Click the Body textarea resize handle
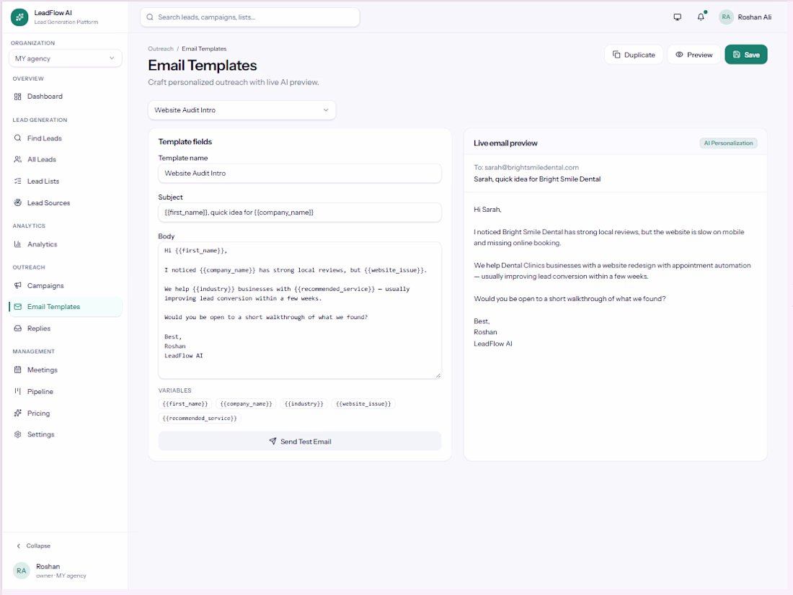The image size is (793, 595). [x=438, y=375]
